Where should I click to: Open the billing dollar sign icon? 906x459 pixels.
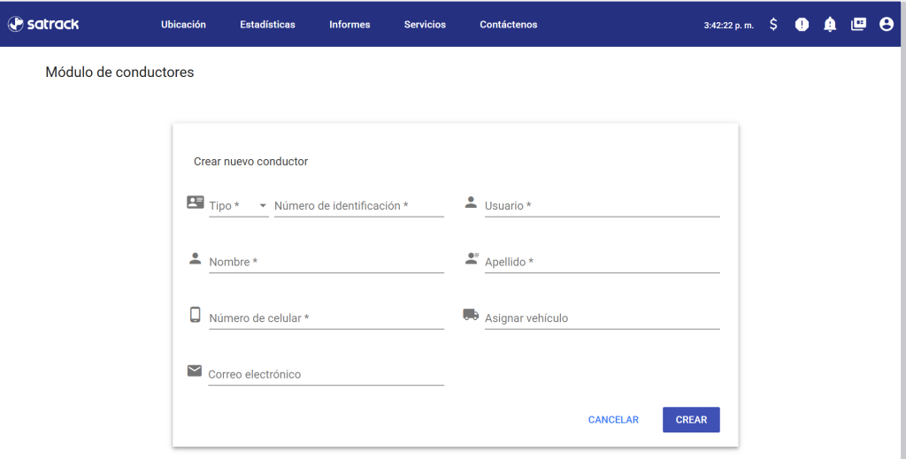pyautogui.click(x=773, y=24)
